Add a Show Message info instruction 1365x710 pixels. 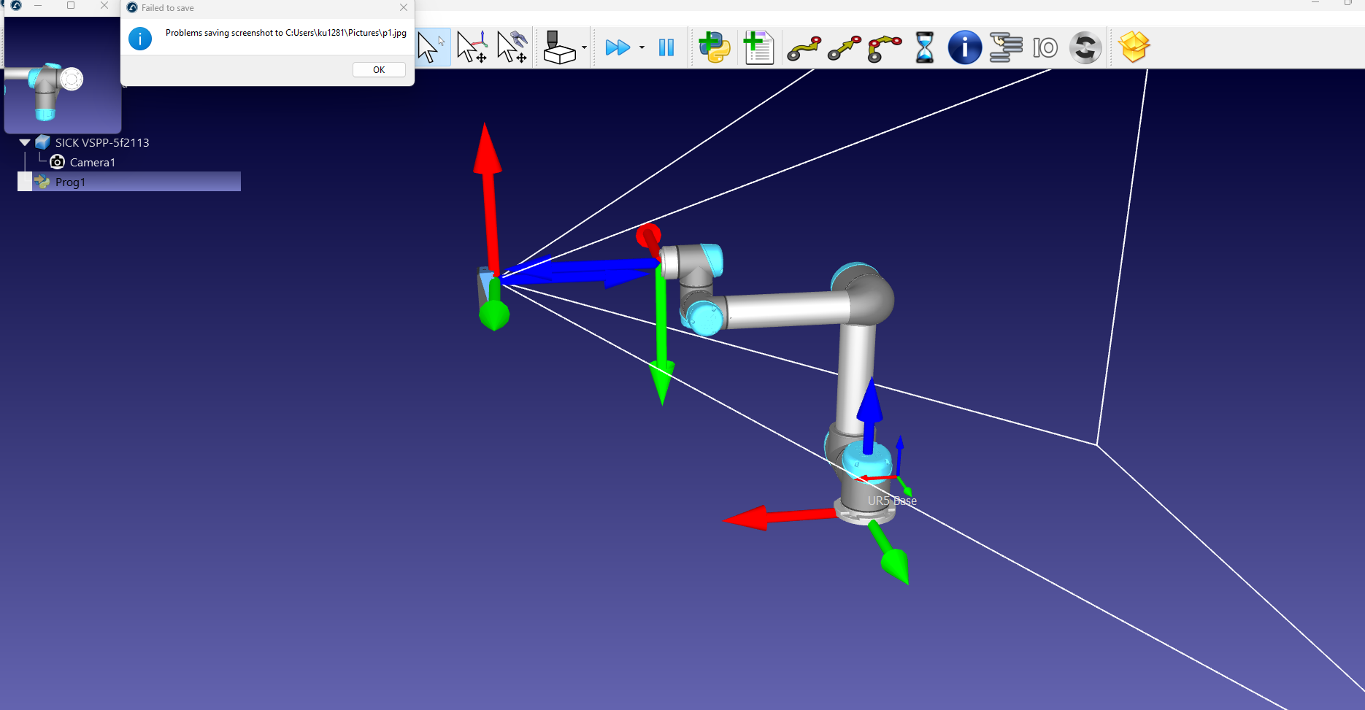(964, 48)
